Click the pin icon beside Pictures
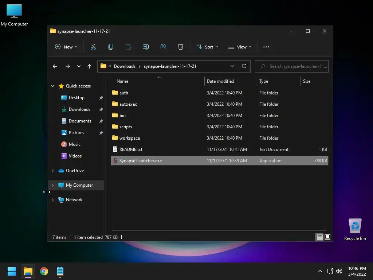 click(x=101, y=133)
